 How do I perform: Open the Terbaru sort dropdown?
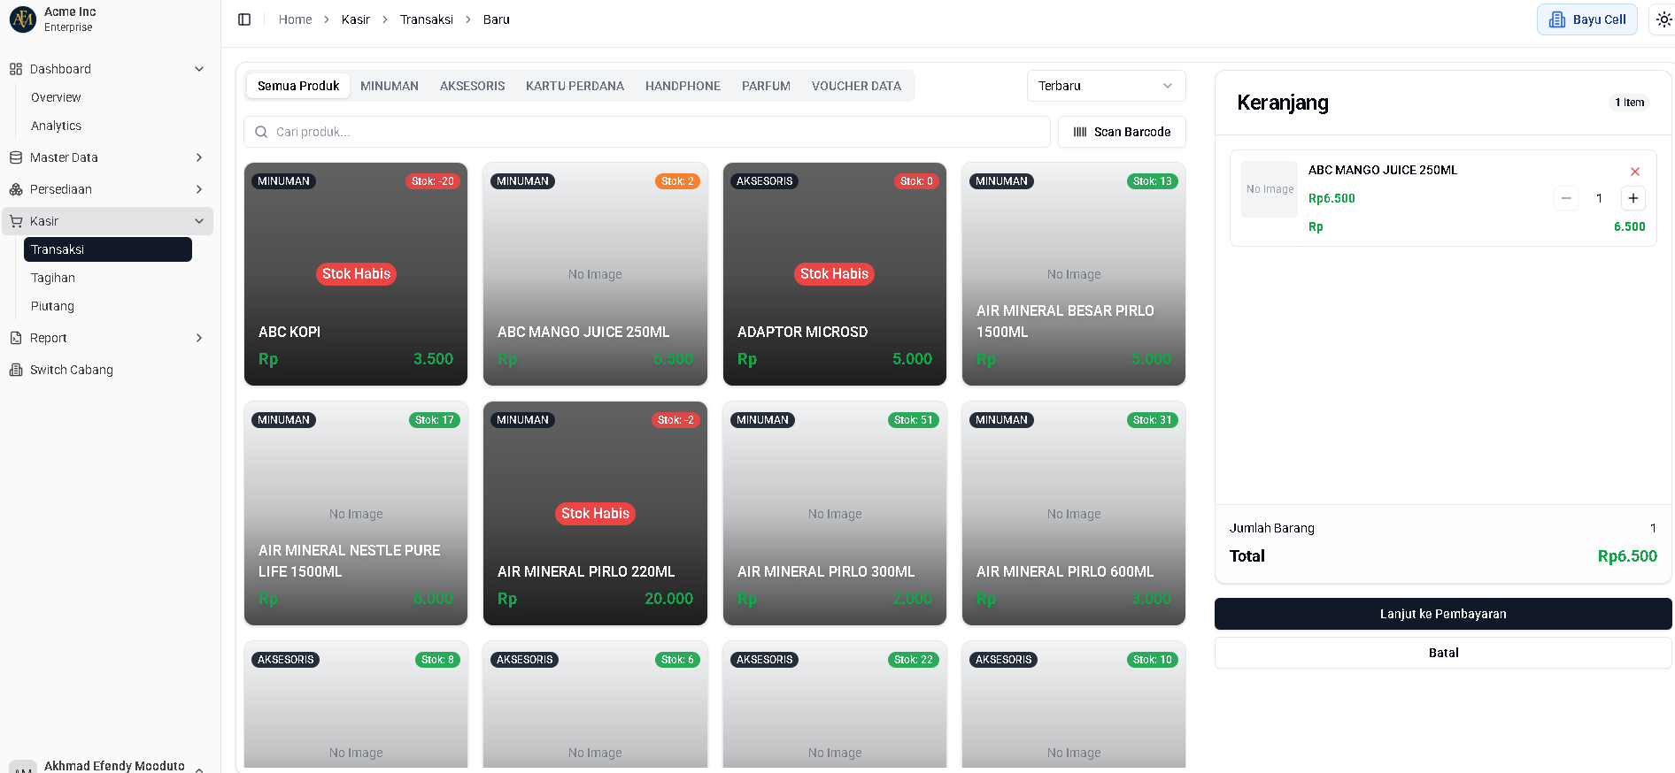pyautogui.click(x=1106, y=86)
